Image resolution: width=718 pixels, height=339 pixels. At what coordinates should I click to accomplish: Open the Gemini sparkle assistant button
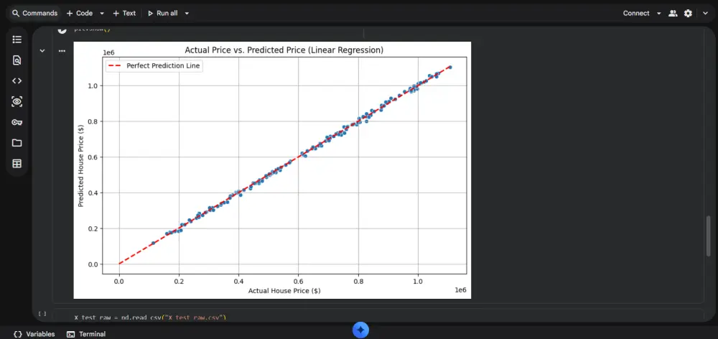[x=360, y=330]
